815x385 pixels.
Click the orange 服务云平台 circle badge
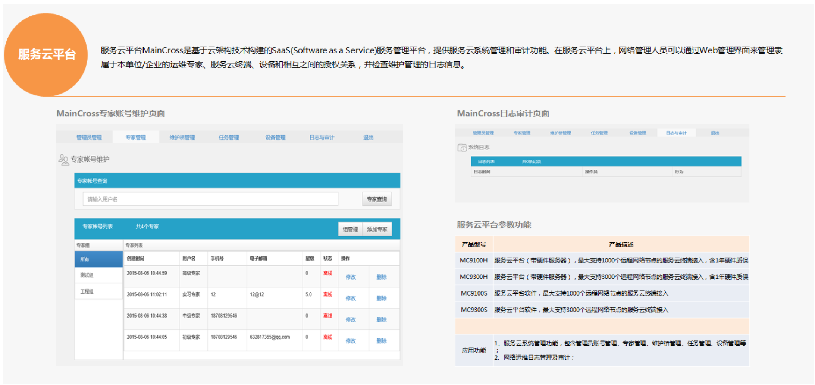46,55
